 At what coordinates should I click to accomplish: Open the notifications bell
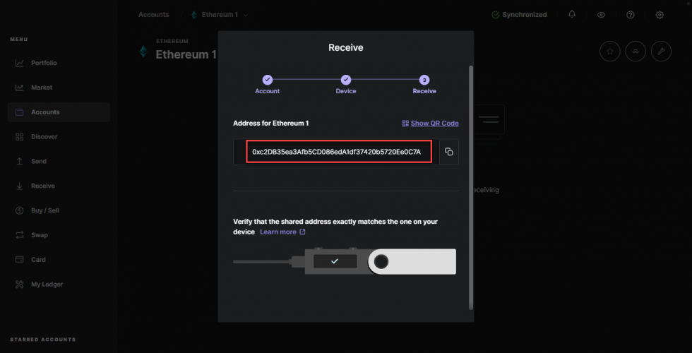(572, 14)
